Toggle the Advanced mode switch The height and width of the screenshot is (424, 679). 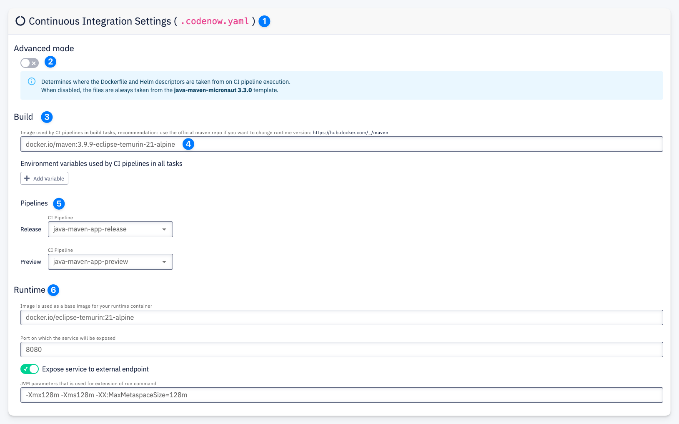coord(30,63)
